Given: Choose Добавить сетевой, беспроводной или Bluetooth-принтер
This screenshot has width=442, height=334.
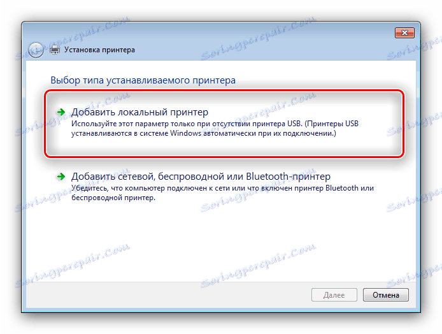Looking at the screenshot, I should point(201,177).
